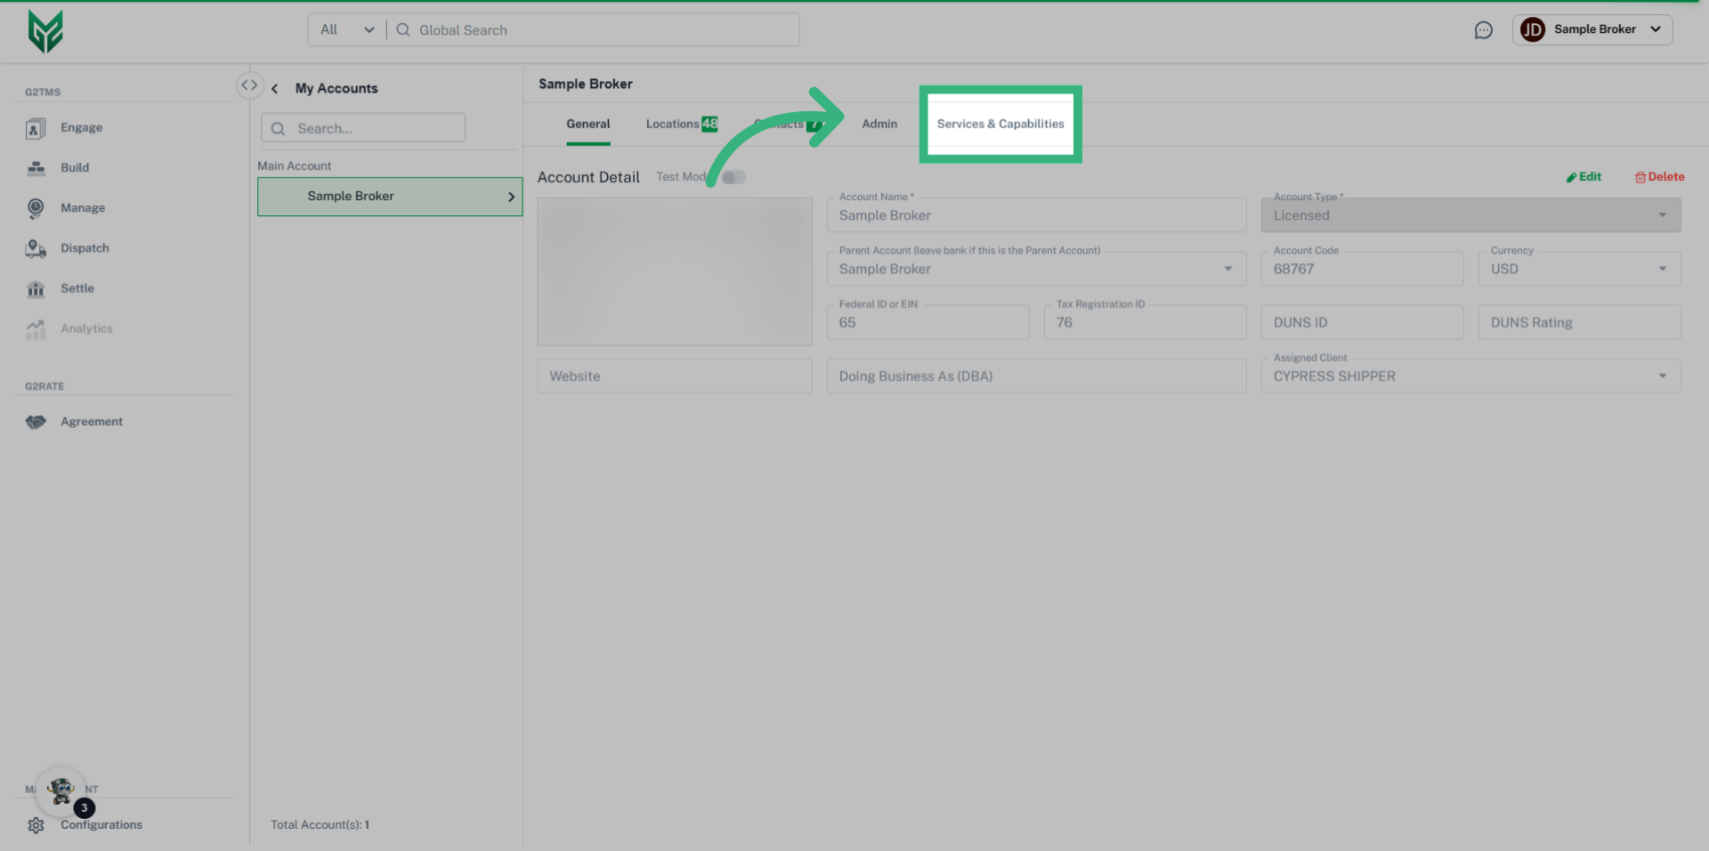
Task: Open the Analytics module
Action: [36, 328]
